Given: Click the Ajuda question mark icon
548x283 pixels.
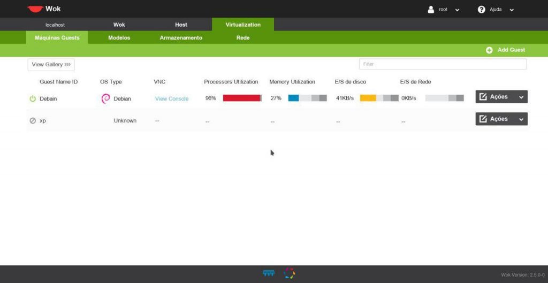Looking at the screenshot, I should click(481, 9).
